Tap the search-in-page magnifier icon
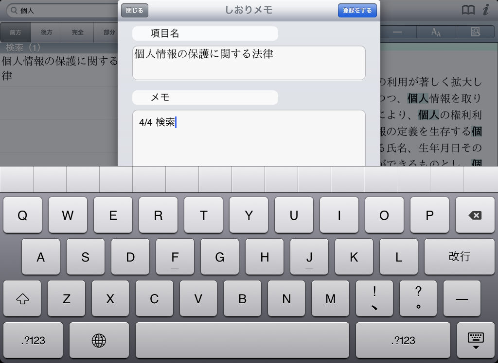 [x=475, y=32]
